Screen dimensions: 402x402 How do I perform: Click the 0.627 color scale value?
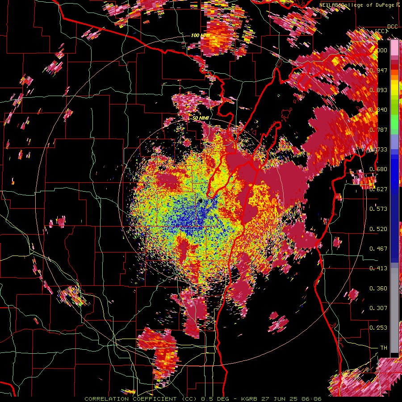[378, 189]
